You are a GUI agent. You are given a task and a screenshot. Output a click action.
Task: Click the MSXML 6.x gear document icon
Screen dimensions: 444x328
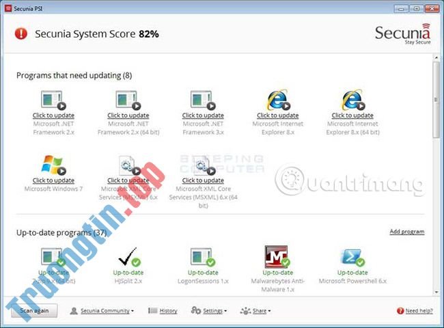(130, 165)
